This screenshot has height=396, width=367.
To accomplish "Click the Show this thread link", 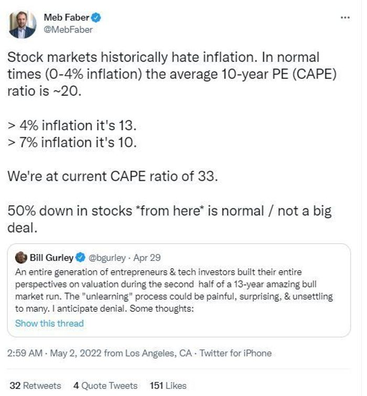I will tap(49, 323).
